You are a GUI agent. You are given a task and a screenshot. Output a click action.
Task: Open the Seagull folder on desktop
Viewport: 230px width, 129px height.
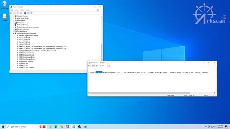pyautogui.click(x=5, y=17)
